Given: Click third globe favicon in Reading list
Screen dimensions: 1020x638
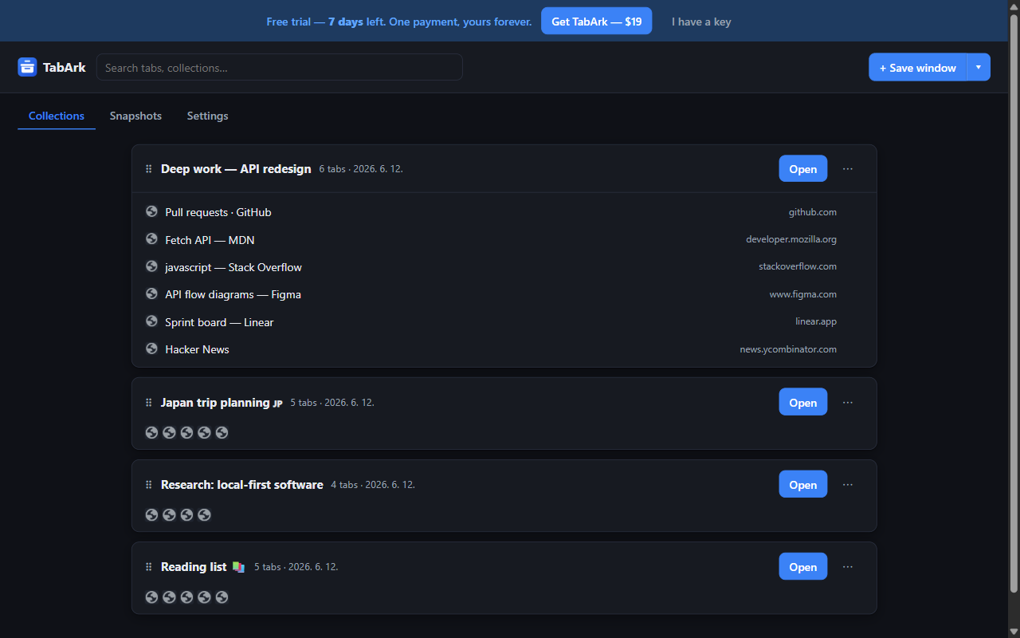Looking at the screenshot, I should [186, 597].
